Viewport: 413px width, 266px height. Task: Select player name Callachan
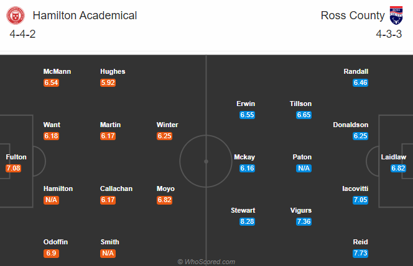116,188
